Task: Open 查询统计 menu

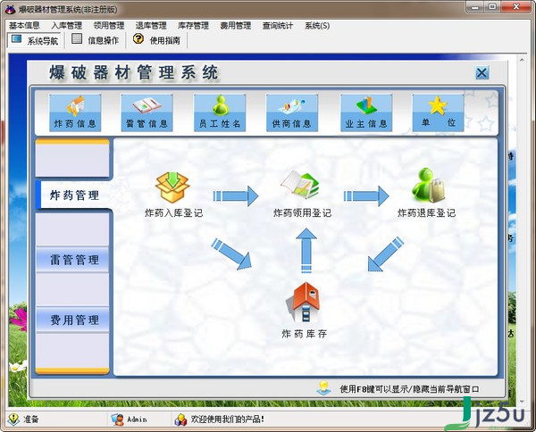Action: [278, 25]
